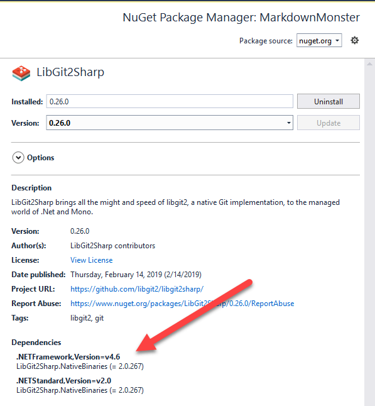Screen dimensions: 375x406
Task: Click the LibGit2Sharp package logo icon
Action: (x=21, y=74)
